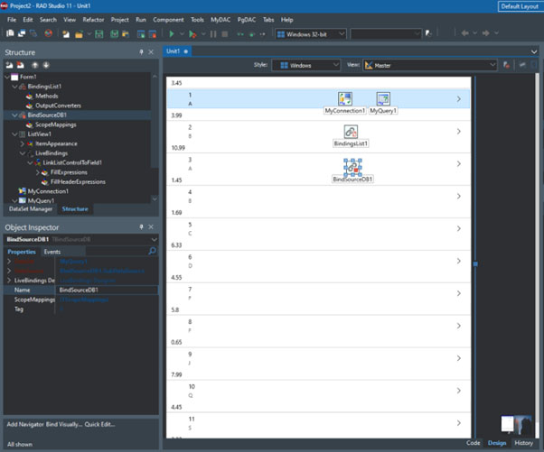
Task: Click the Run (green play) toolbar icon
Action: tap(172, 34)
